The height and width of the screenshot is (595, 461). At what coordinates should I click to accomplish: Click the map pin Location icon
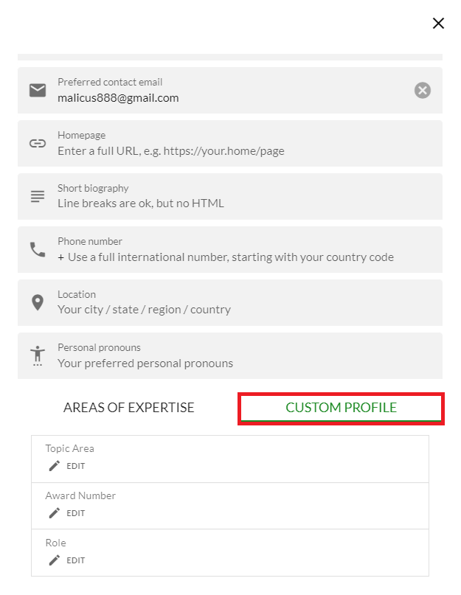tap(38, 303)
